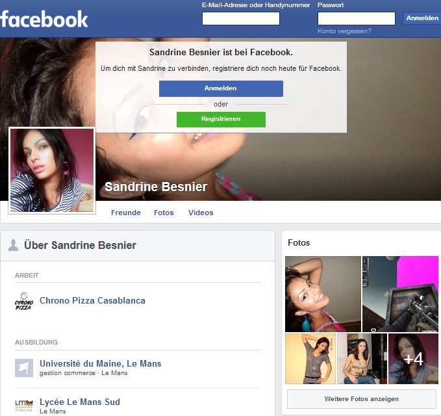Click Weitere Fotos anzeigen button
The width and height of the screenshot is (441, 416).
point(361,399)
